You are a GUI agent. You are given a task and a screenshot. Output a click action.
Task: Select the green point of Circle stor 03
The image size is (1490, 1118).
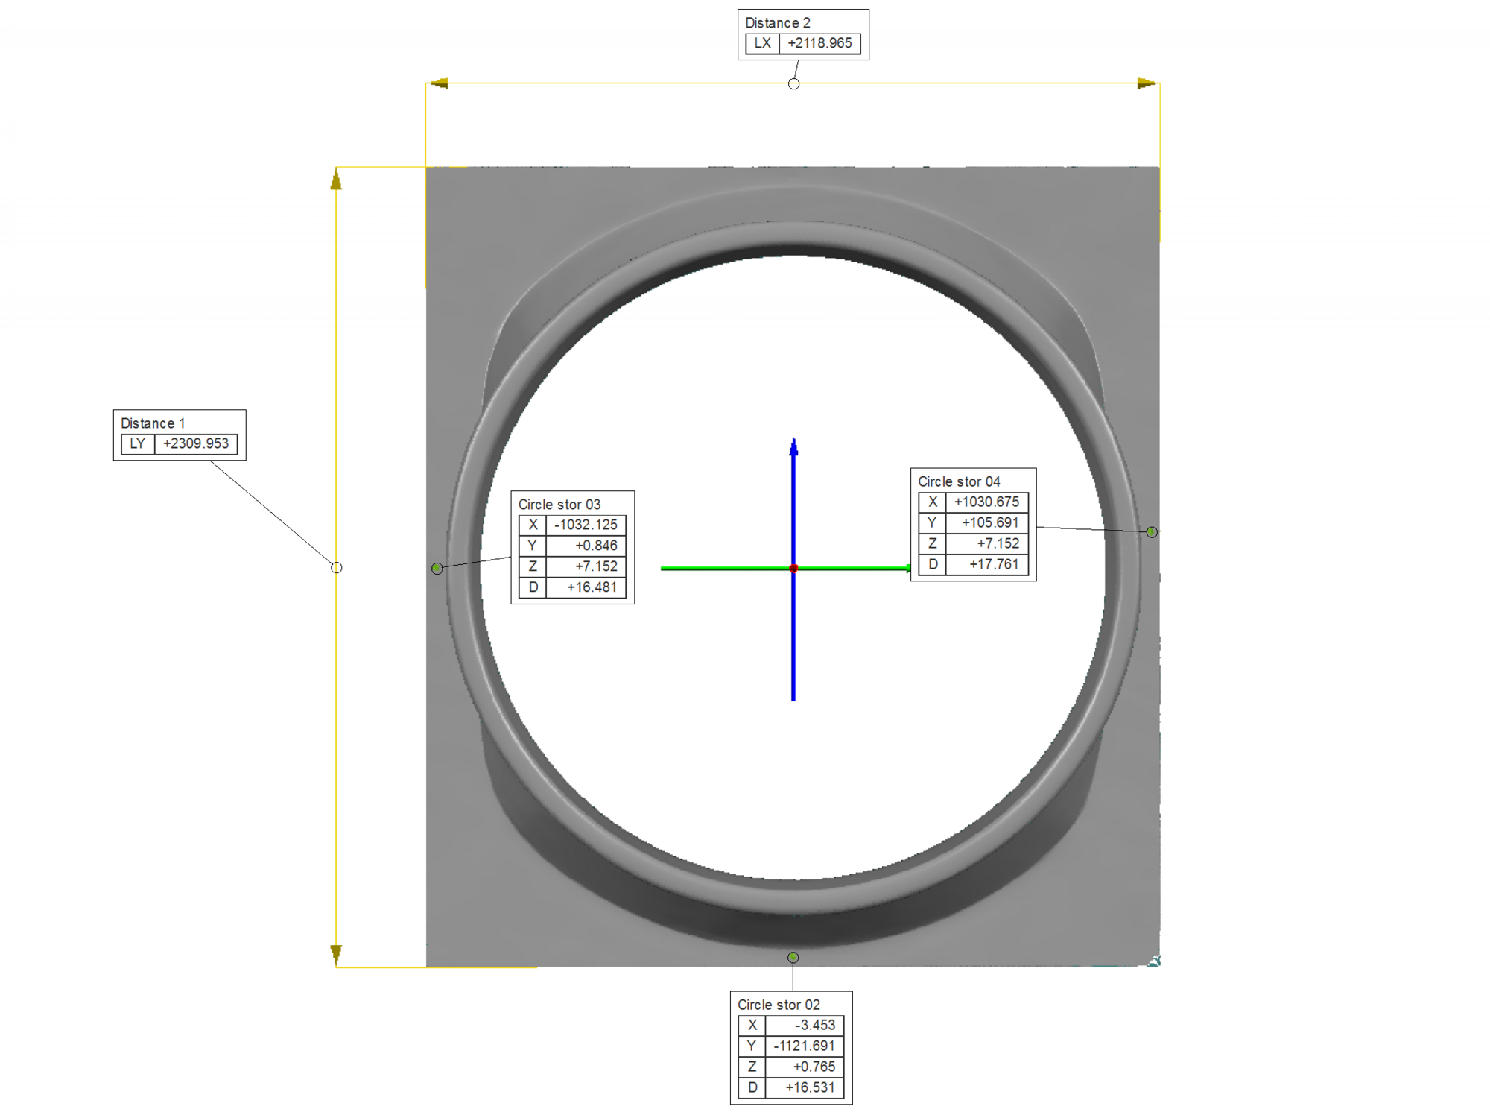click(437, 569)
